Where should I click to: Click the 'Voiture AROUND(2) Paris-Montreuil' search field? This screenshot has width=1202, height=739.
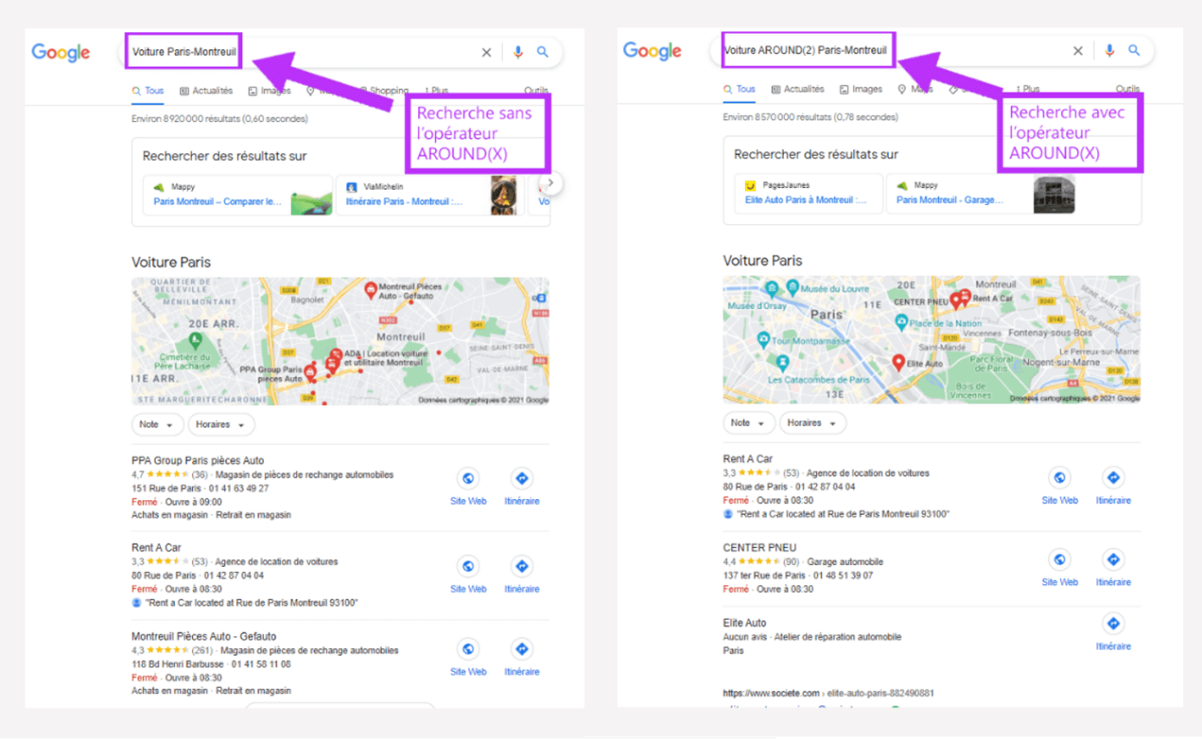pos(933,51)
